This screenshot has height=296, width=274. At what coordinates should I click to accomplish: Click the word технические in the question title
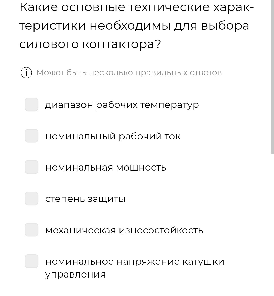(x=169, y=7)
